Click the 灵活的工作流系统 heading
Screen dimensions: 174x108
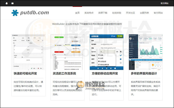pos(64,73)
